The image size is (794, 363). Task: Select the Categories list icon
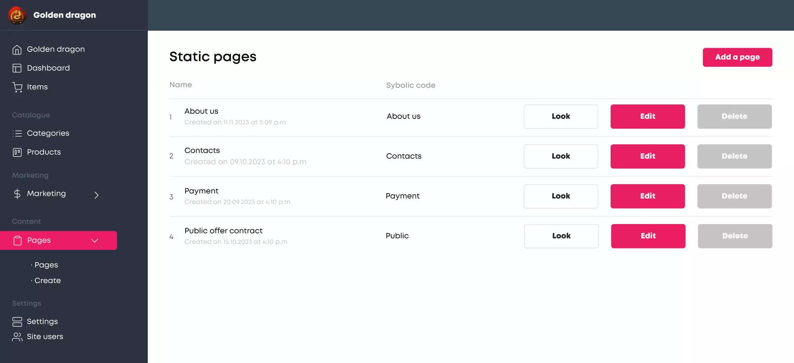click(x=17, y=134)
